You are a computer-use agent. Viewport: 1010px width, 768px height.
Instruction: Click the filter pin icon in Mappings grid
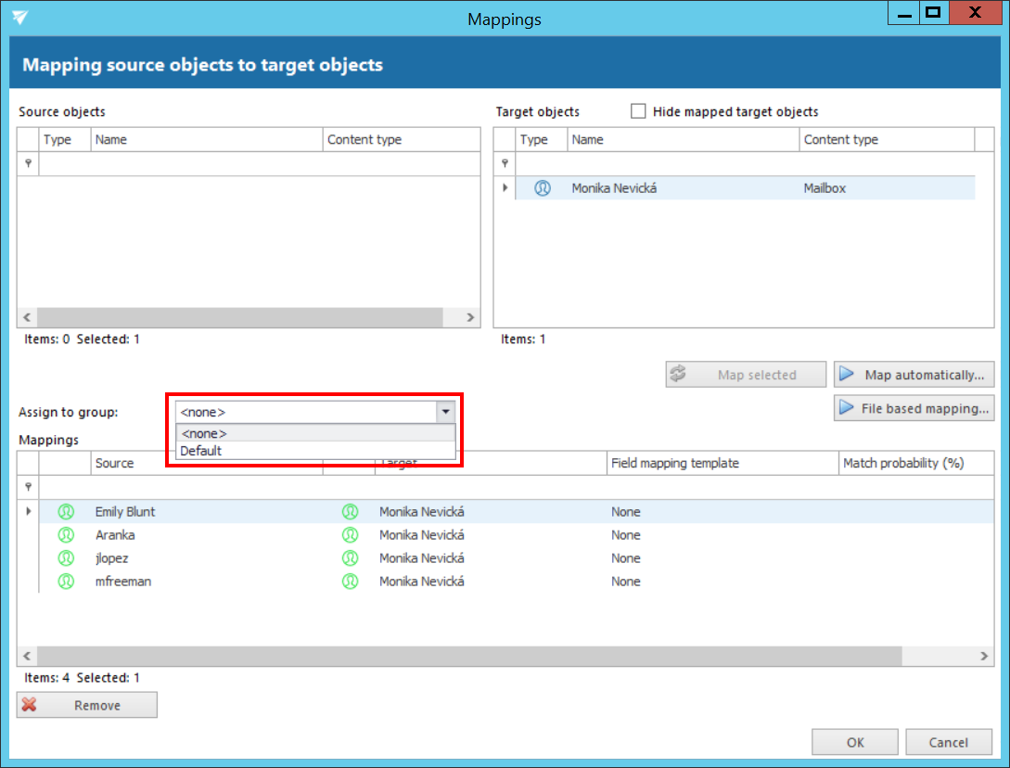tap(28, 486)
